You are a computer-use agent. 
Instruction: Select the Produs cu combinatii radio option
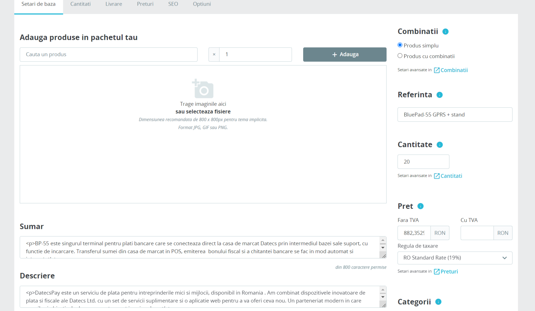pos(400,56)
